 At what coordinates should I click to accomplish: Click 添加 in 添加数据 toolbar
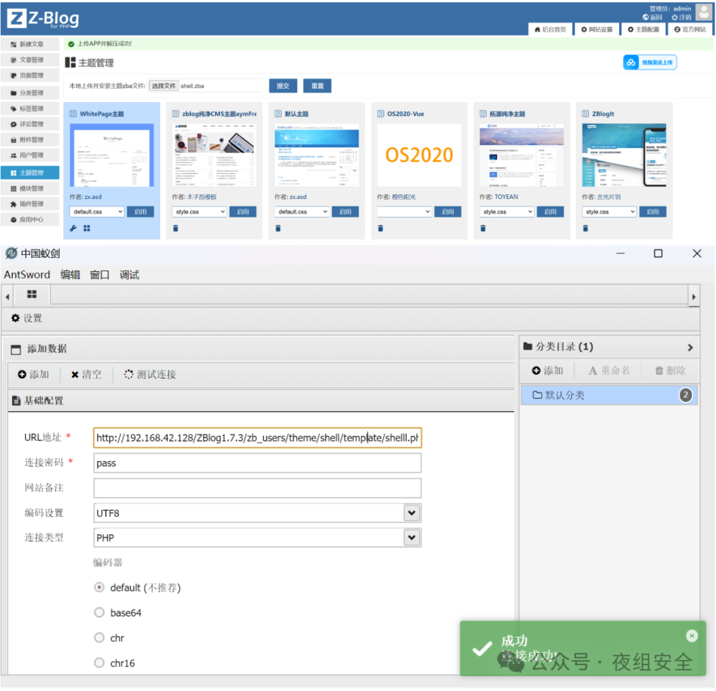pyautogui.click(x=33, y=375)
